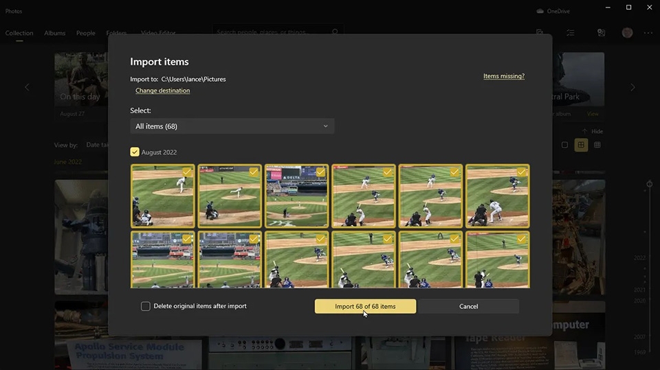Viewport: 660px width, 370px height.
Task: Select the stadium scoreboard photo thumbnail
Action: [x=296, y=196]
